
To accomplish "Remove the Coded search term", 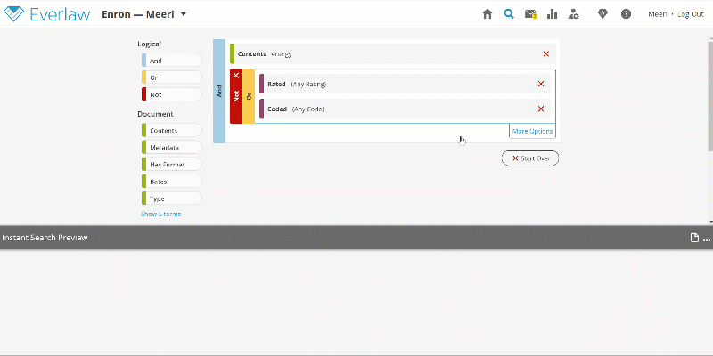I will coord(541,109).
